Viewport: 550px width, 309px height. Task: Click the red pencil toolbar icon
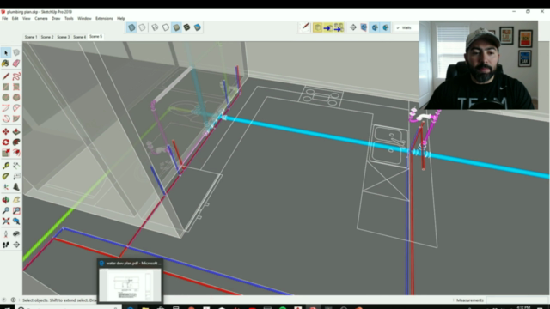[305, 27]
